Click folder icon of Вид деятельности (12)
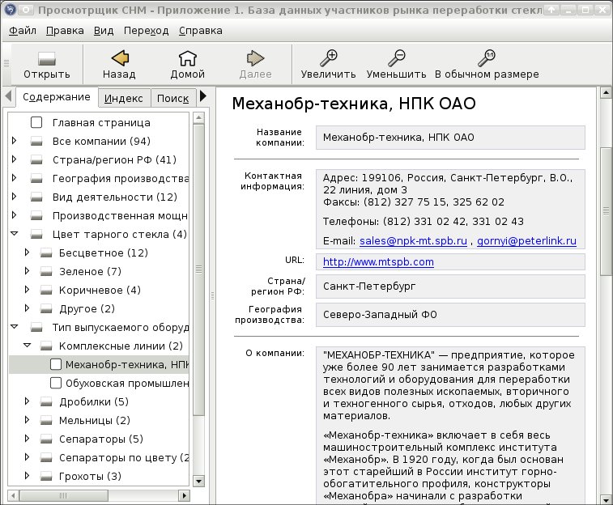Image resolution: width=613 pixels, height=505 pixels. pyautogui.click(x=36, y=197)
